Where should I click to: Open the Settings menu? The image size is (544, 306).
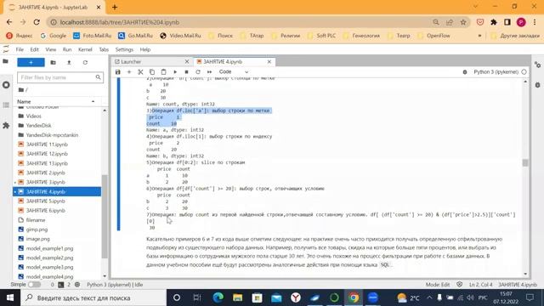pyautogui.click(x=124, y=49)
